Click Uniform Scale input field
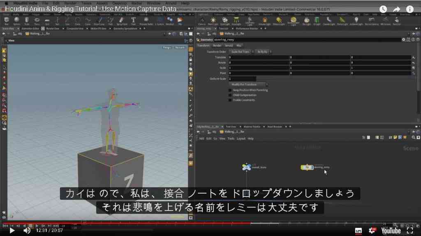The image size is (421, 236). 242,78
